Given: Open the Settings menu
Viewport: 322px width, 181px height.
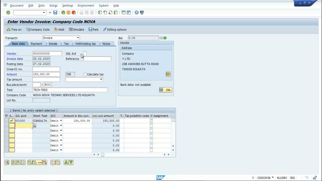Looking at the screenshot, I should click(x=67, y=6).
